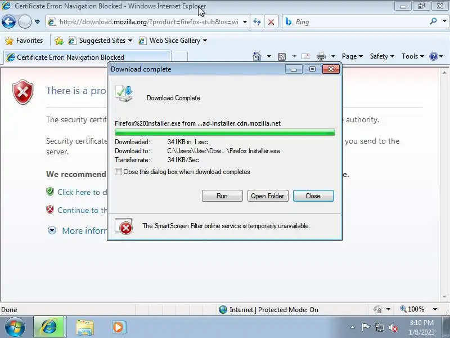Expand the zoom level dropdown arrow

(435, 309)
